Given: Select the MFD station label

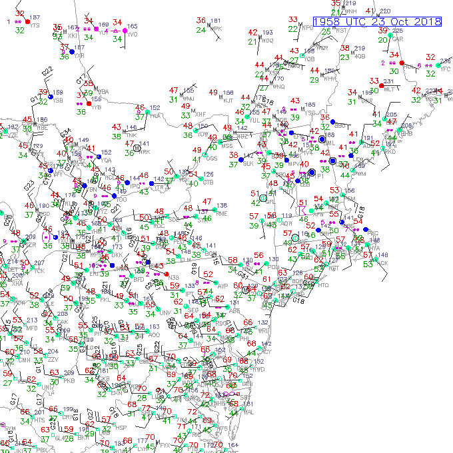Looking at the screenshot, I should coord(32,328).
